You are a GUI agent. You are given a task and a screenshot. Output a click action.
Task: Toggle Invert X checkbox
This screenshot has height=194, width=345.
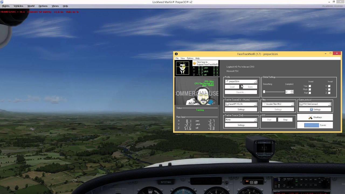pos(329,86)
